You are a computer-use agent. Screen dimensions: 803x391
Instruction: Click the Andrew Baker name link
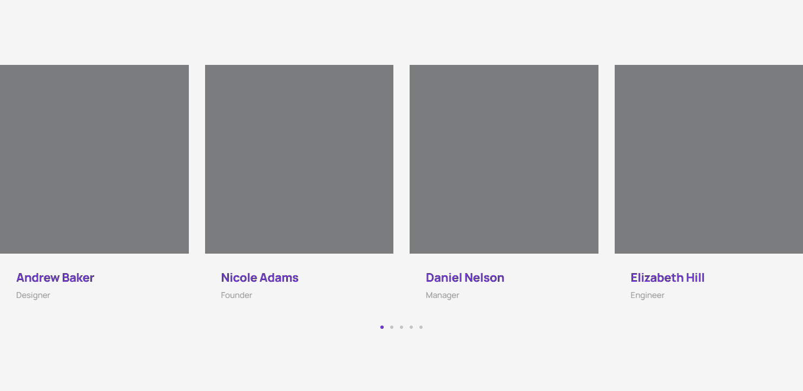pos(55,277)
